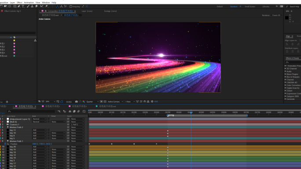Toggle motion blur enable switch in timeline
The width and height of the screenshot is (301, 169).
click(x=78, y=111)
